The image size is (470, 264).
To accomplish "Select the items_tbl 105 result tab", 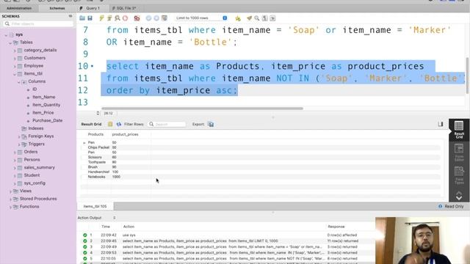I will 95,206.
